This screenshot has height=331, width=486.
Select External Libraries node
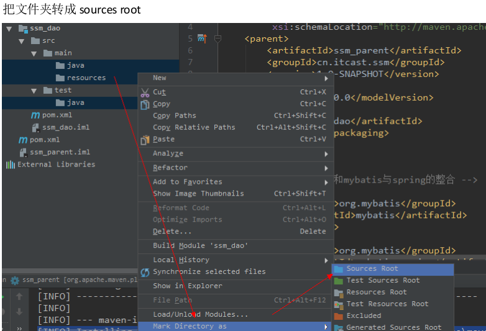click(x=56, y=165)
